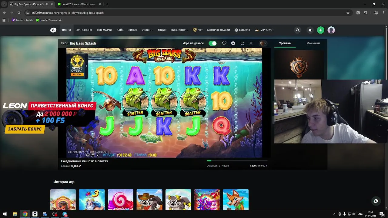Open the apps grid in bookmarks bar
Screen dimensions: 388x218
coord(4,20)
